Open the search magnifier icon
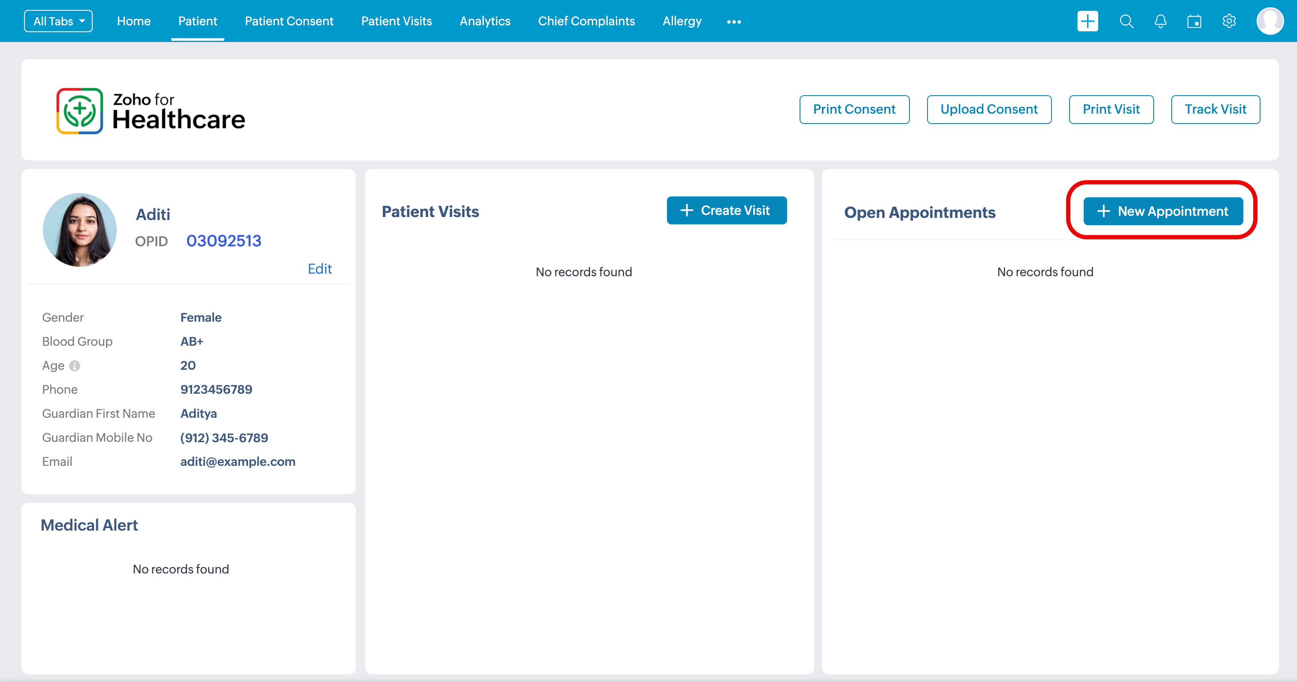Viewport: 1297px width, 682px height. pos(1126,21)
